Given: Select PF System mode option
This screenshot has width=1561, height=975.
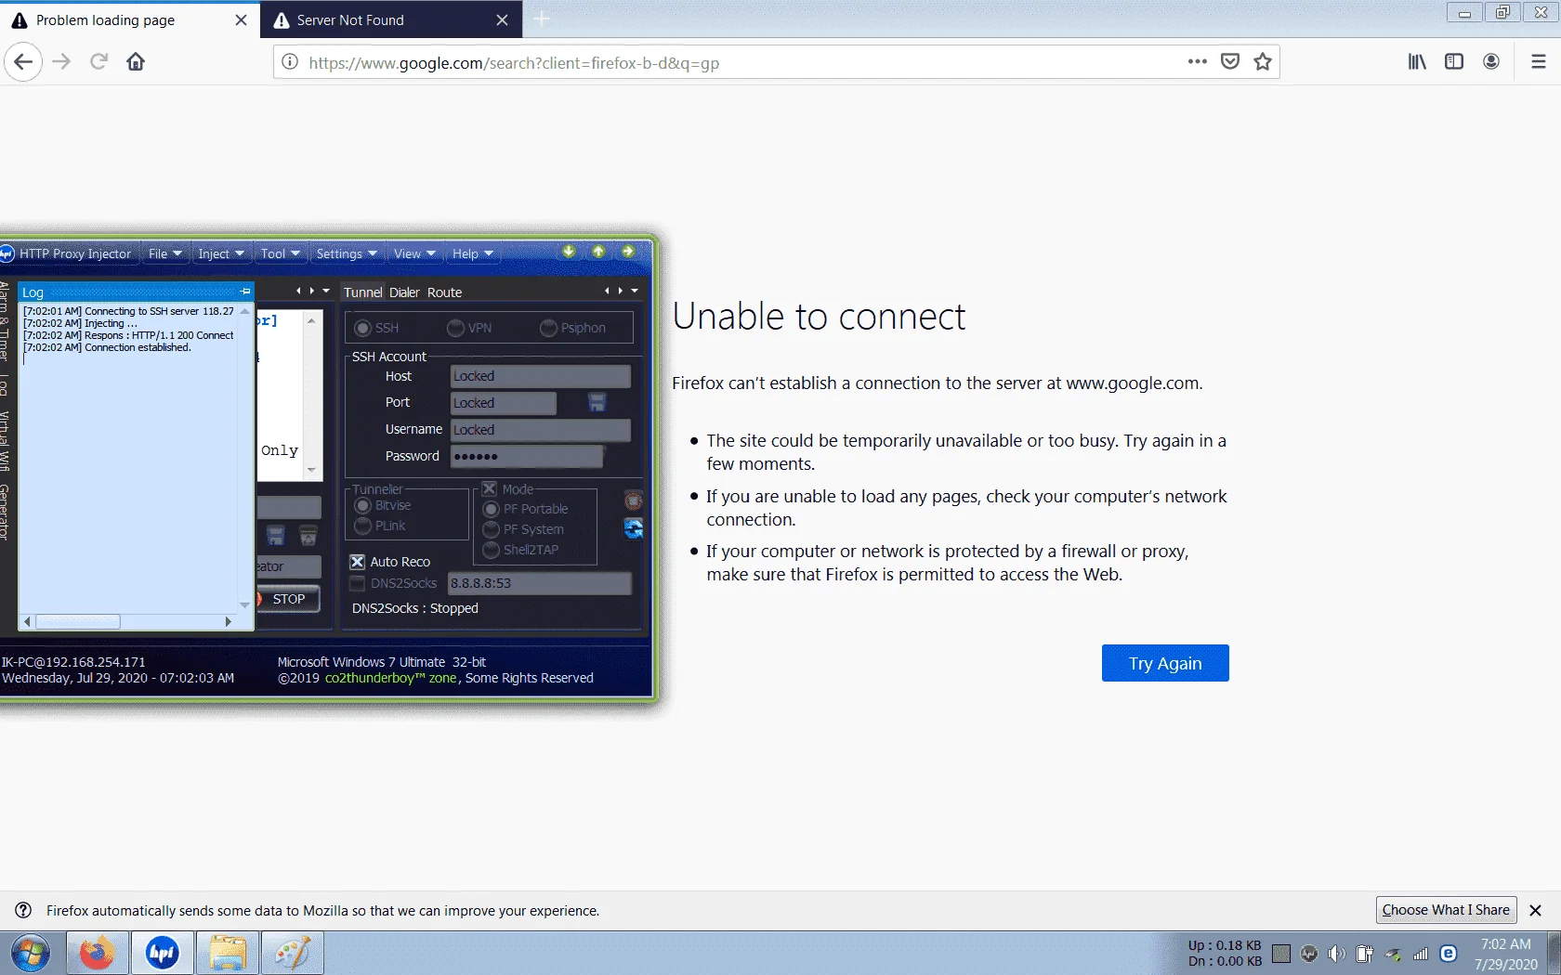Looking at the screenshot, I should click(x=492, y=529).
